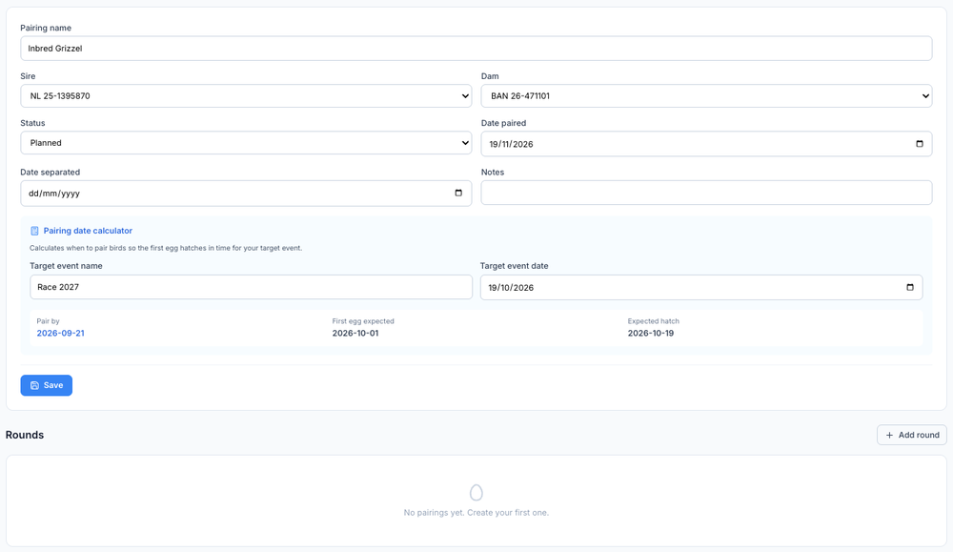The width and height of the screenshot is (953, 552).
Task: Click into the Notes input field
Action: coord(706,193)
